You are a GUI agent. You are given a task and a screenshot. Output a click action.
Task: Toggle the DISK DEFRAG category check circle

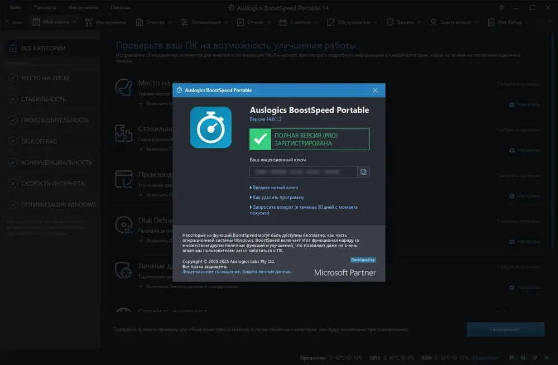point(13,141)
